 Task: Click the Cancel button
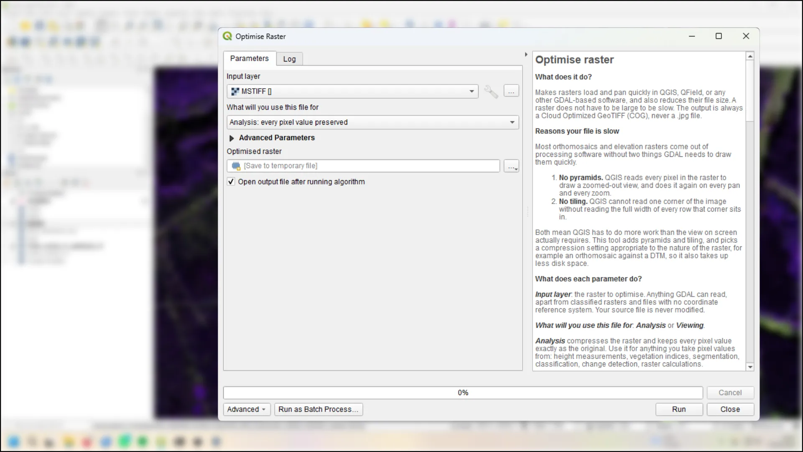730,393
